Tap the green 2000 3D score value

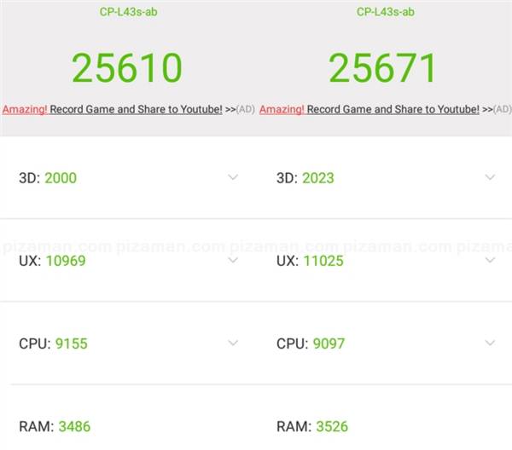60,178
